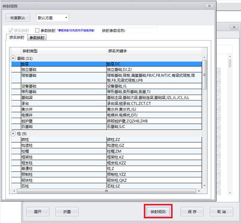
Task: Click the table's scroll down arrow
Action: [x=204, y=186]
